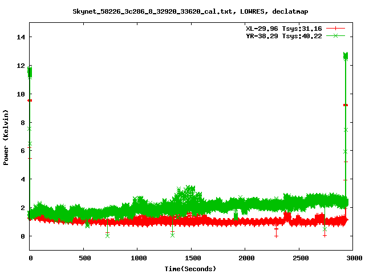Click the y-axis tick label 14
Image resolution: width=365 pixels, height=274 pixels.
pos(21,37)
